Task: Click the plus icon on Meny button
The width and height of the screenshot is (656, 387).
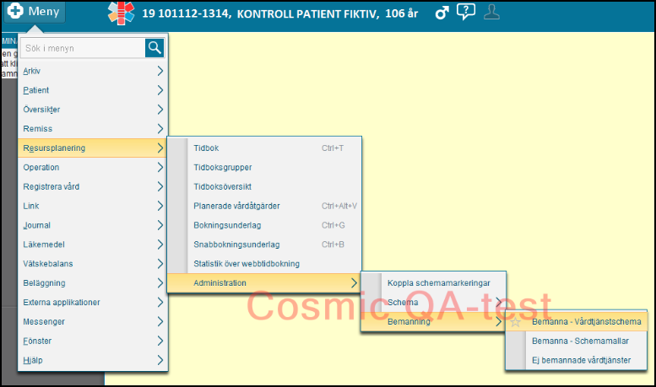Action: [x=15, y=13]
